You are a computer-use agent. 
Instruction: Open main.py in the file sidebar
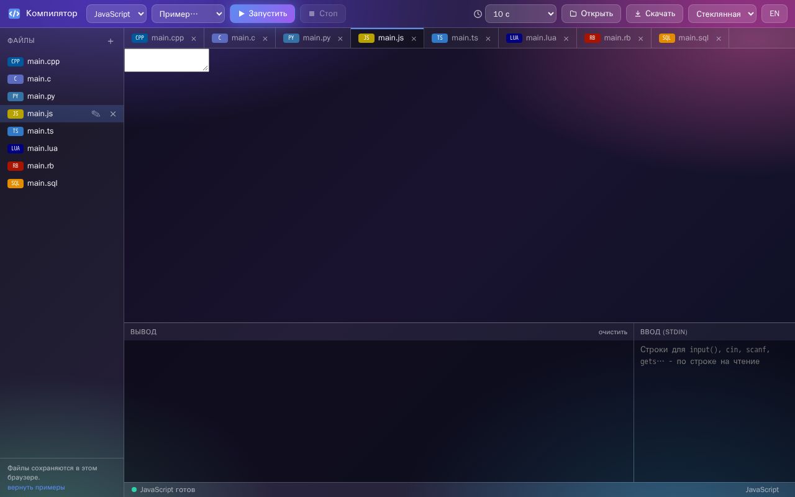click(62, 96)
